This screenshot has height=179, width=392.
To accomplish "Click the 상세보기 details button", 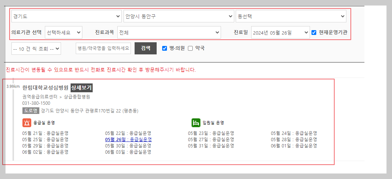I will [82, 88].
